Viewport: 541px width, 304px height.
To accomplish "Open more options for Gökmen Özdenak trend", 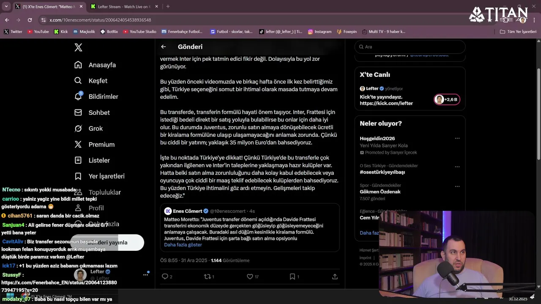I will 457,186.
